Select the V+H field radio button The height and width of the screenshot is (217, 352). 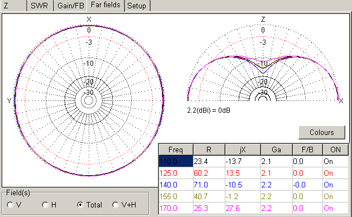click(124, 205)
